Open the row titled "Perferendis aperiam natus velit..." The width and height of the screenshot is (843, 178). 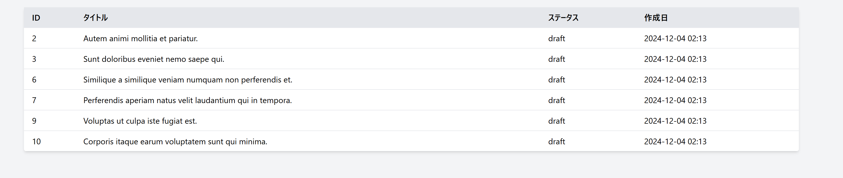187,100
